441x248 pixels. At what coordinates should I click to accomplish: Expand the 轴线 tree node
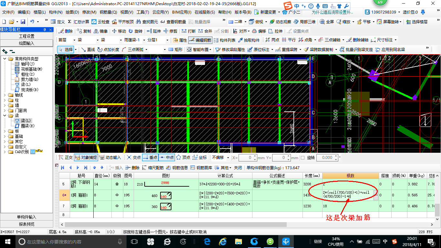(x=5, y=95)
